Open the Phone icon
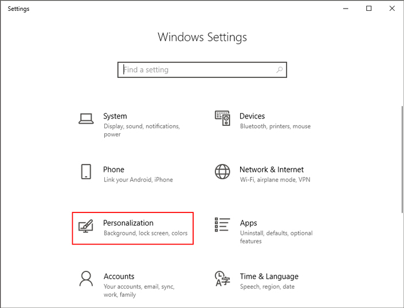Viewport: 404px width, 308px height. pyautogui.click(x=86, y=172)
